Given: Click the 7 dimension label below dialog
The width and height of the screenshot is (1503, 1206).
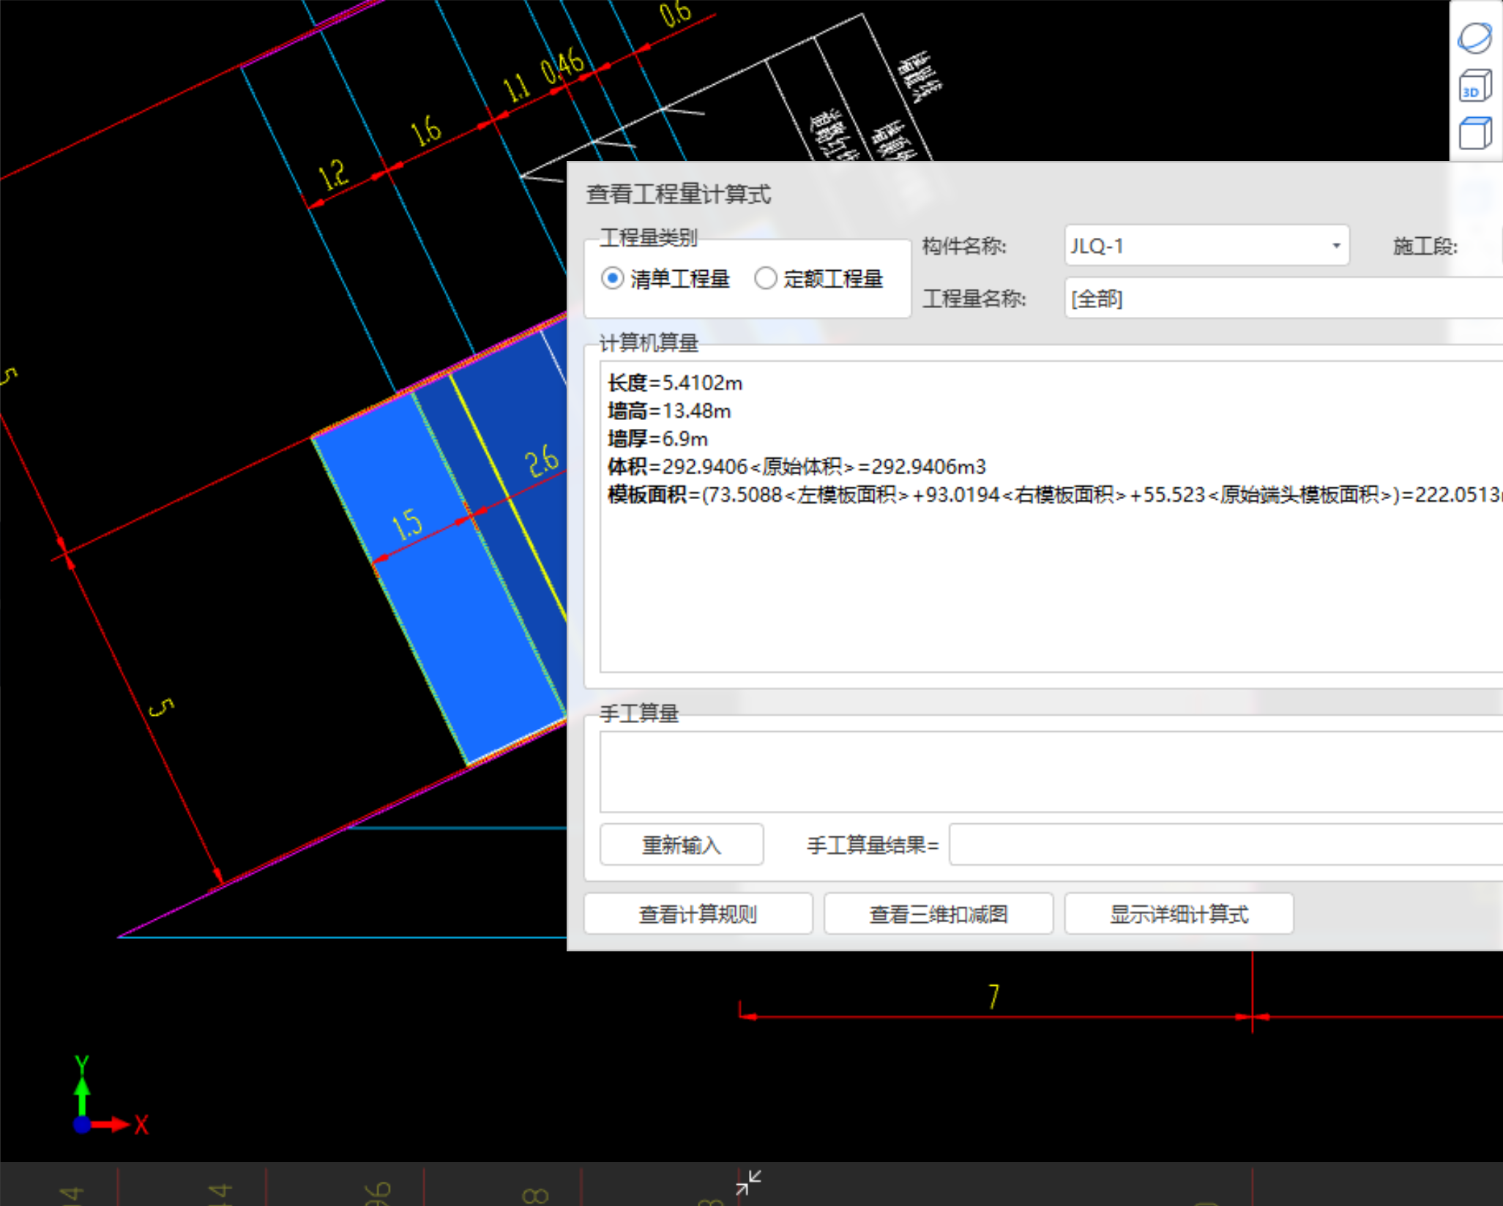Looking at the screenshot, I should (993, 997).
